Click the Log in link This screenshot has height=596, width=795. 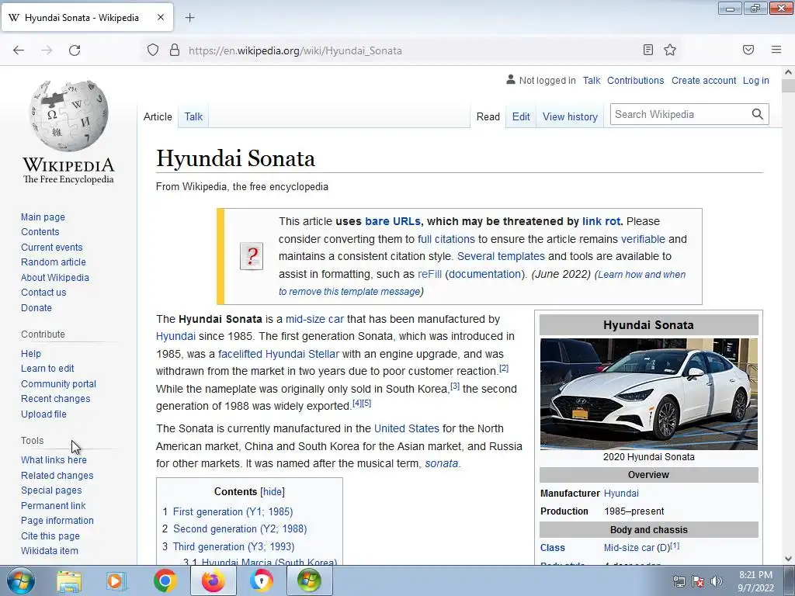[755, 80]
